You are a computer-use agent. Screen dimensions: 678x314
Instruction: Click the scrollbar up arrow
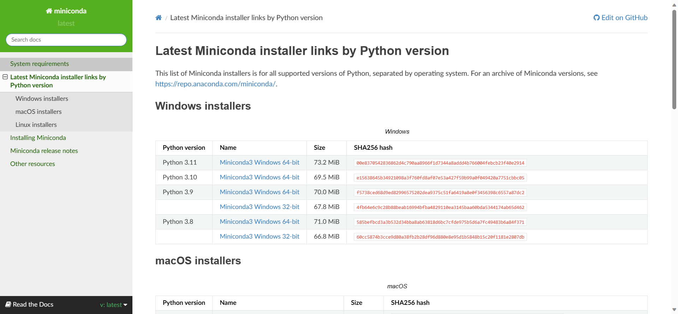[674, 5]
